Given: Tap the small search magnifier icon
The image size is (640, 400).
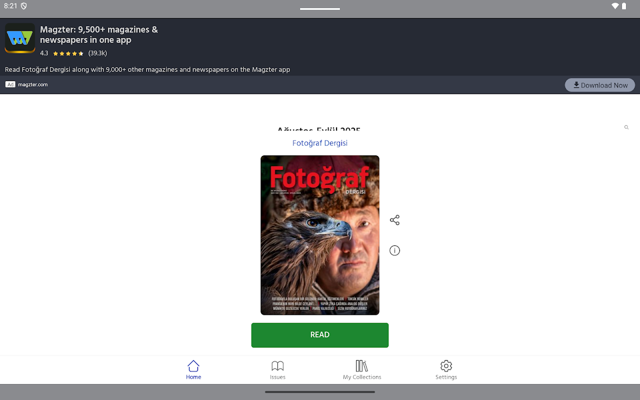Looking at the screenshot, I should (x=626, y=127).
